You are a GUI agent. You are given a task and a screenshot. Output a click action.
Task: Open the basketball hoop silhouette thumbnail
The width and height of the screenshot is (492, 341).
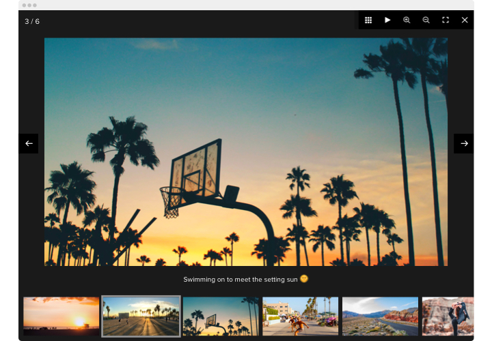click(221, 316)
